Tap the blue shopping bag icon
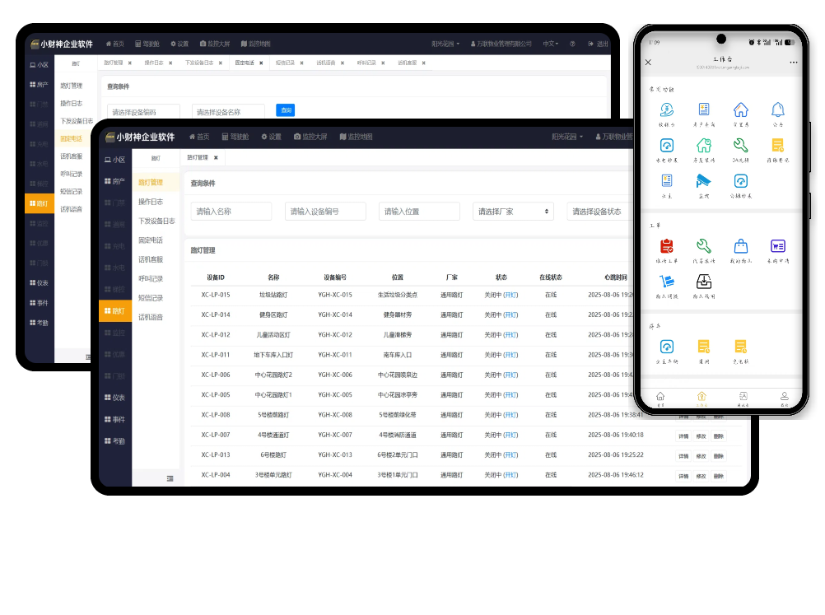Image resolution: width=825 pixels, height=615 pixels. click(x=741, y=246)
